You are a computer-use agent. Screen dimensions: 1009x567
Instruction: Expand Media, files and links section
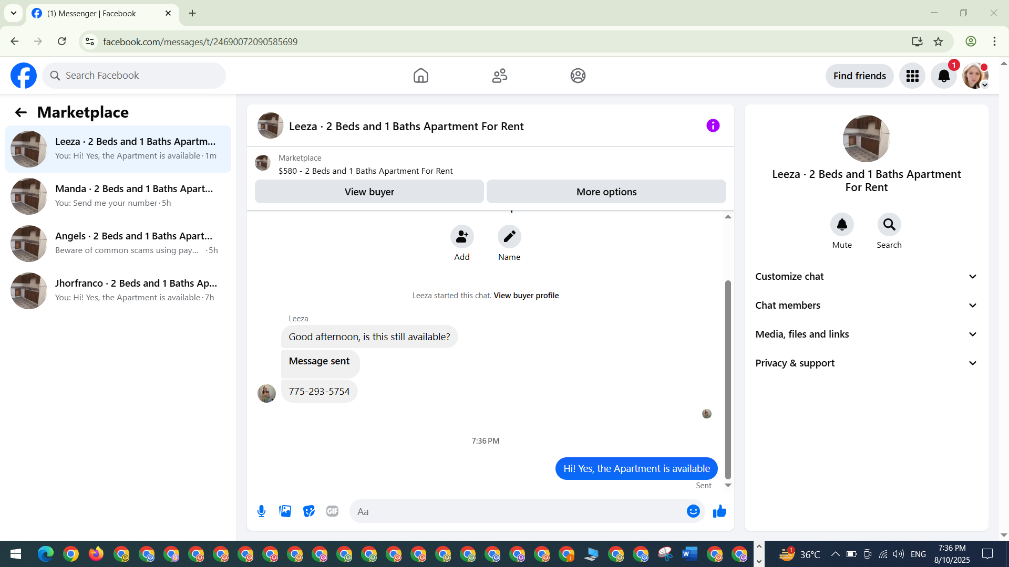(866, 334)
